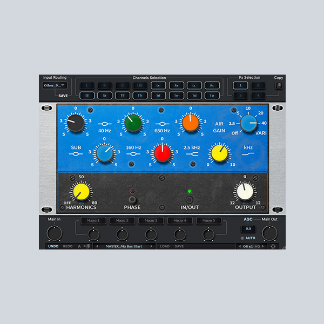Click the SUB bell filter shape icon
Image resolution: width=324 pixels, height=324 pixels.
coord(76,154)
